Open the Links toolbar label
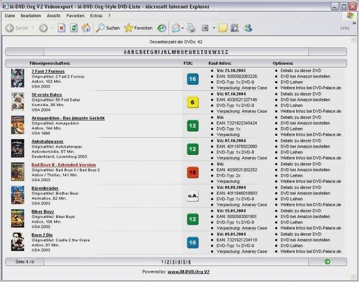This screenshot has height=282, width=359. pyautogui.click(x=344, y=28)
